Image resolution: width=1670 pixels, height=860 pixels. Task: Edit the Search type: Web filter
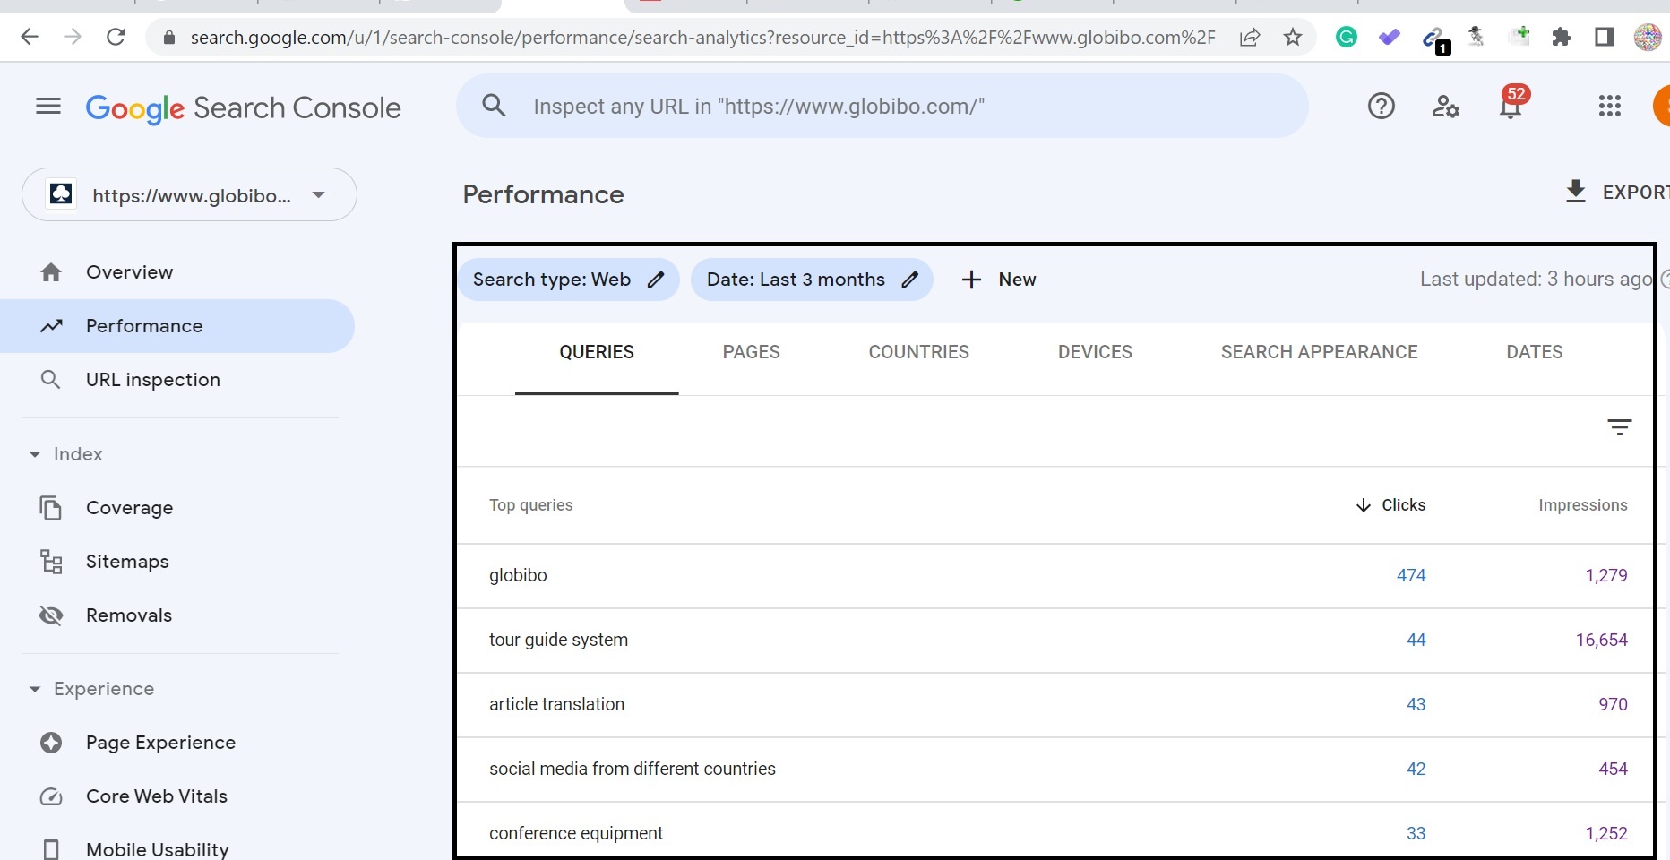(569, 279)
